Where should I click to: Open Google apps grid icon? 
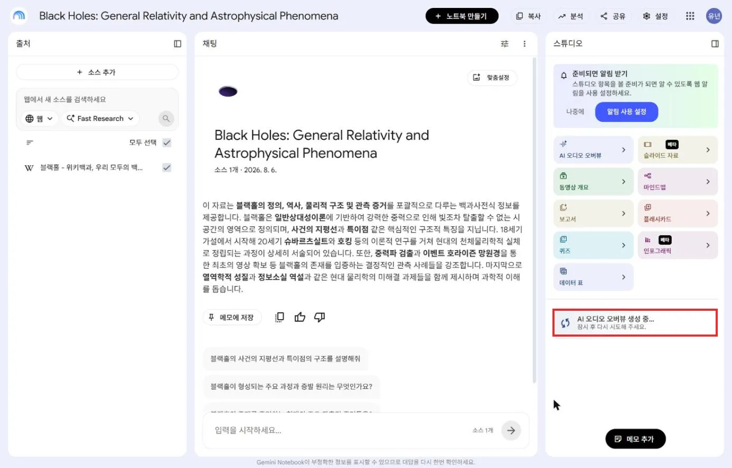pyautogui.click(x=690, y=16)
